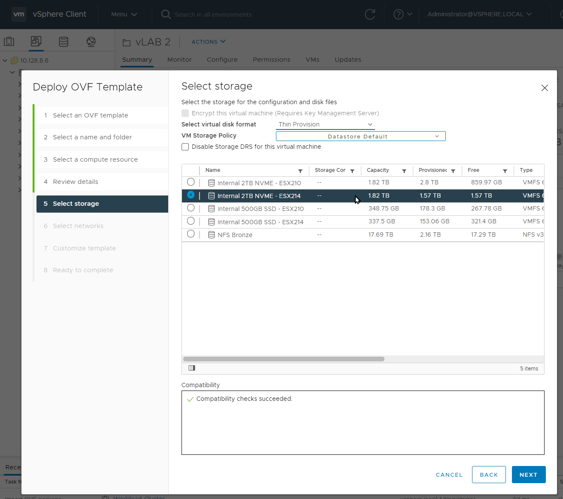Click the 337.5 GB capacity cell
Image resolution: width=563 pixels, height=499 pixels.
(x=381, y=221)
